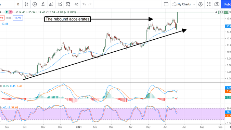The image size is (231, 130).
Task: Enter fullscreen mode
Action: point(209,4)
